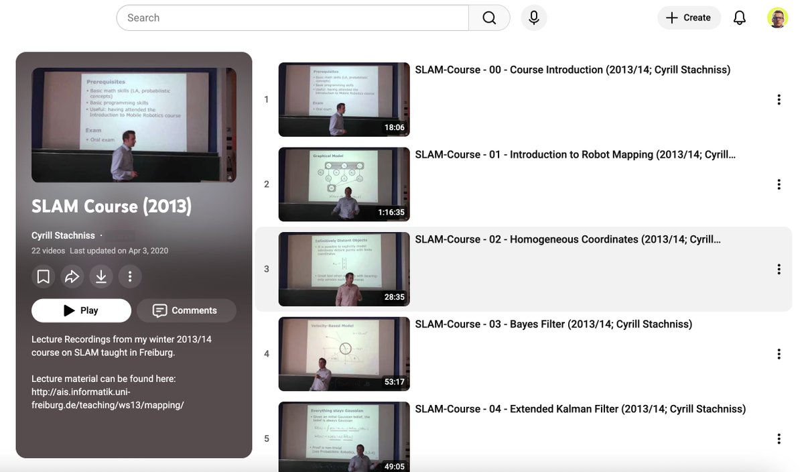Open the Bayes Filter video thumbnail

(x=343, y=353)
